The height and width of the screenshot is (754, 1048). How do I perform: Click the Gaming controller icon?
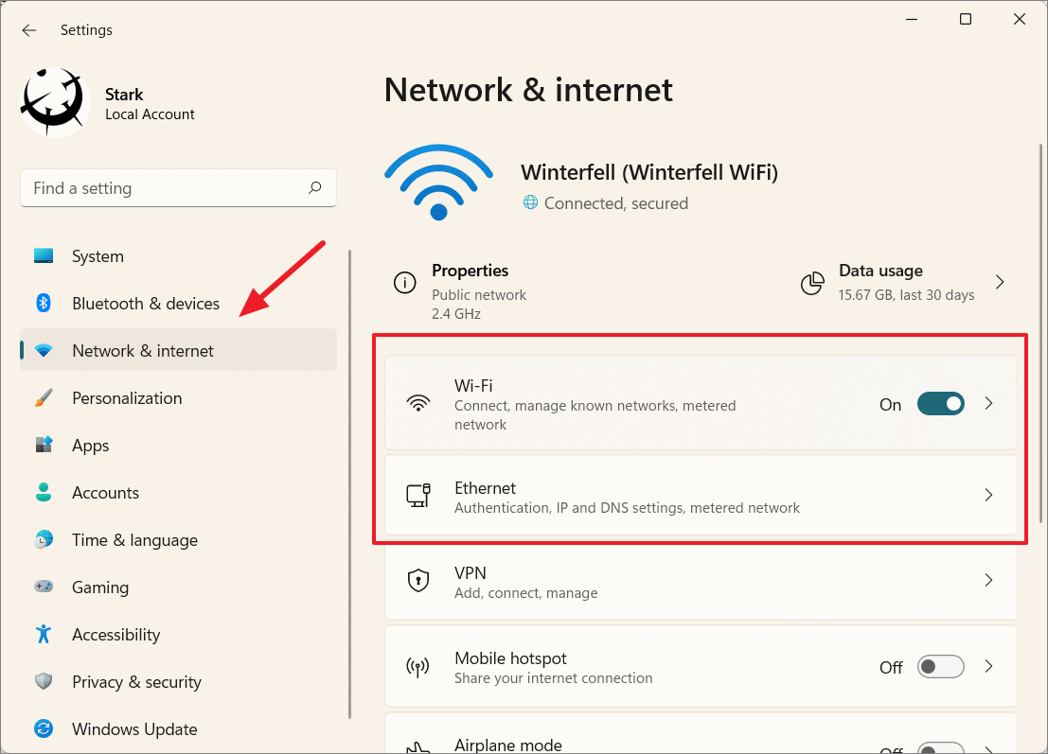[x=44, y=587]
